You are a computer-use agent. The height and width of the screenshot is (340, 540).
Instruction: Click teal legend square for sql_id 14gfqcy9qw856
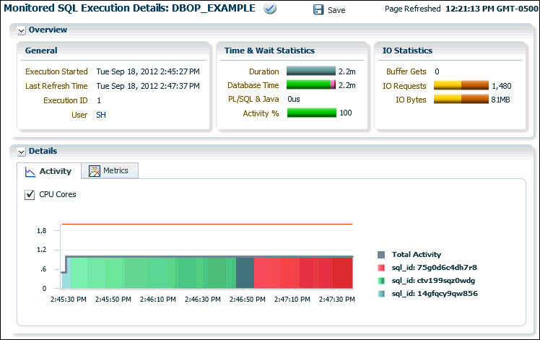point(381,294)
